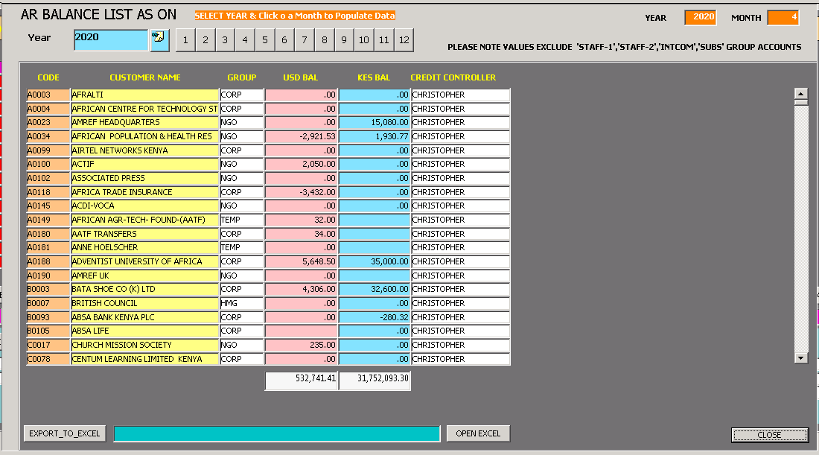The height and width of the screenshot is (455, 819).
Task: Click ASSOCIATED PRESS customer name
Action: [144, 178]
